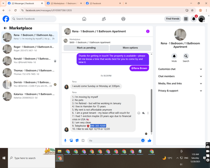210x168 pixels.
Task: Switch to the (2) Facebook tab
Action: 103,3
